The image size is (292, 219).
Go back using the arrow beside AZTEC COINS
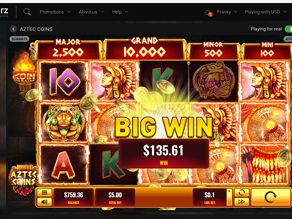pos(13,29)
